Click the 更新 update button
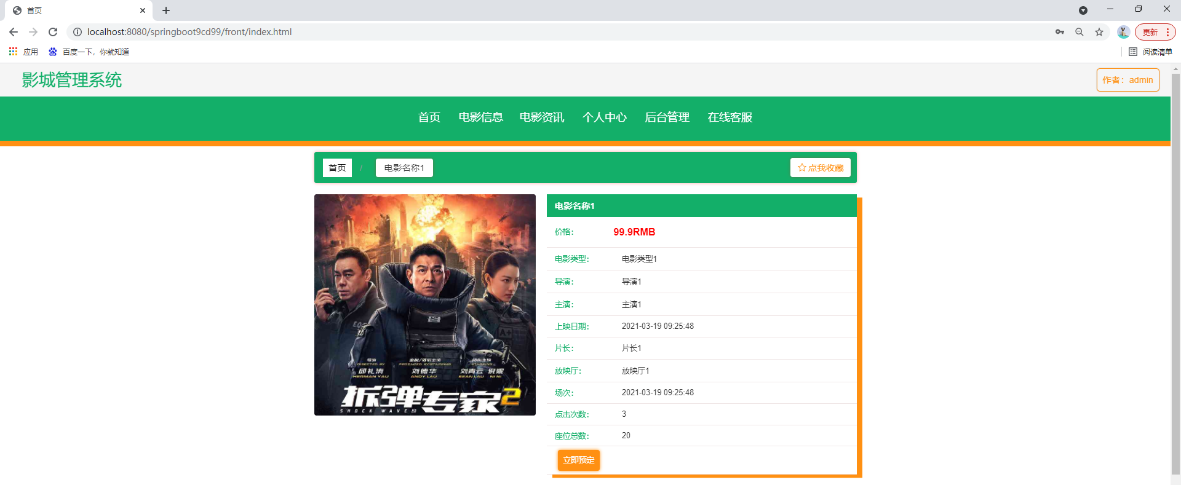 click(x=1150, y=32)
